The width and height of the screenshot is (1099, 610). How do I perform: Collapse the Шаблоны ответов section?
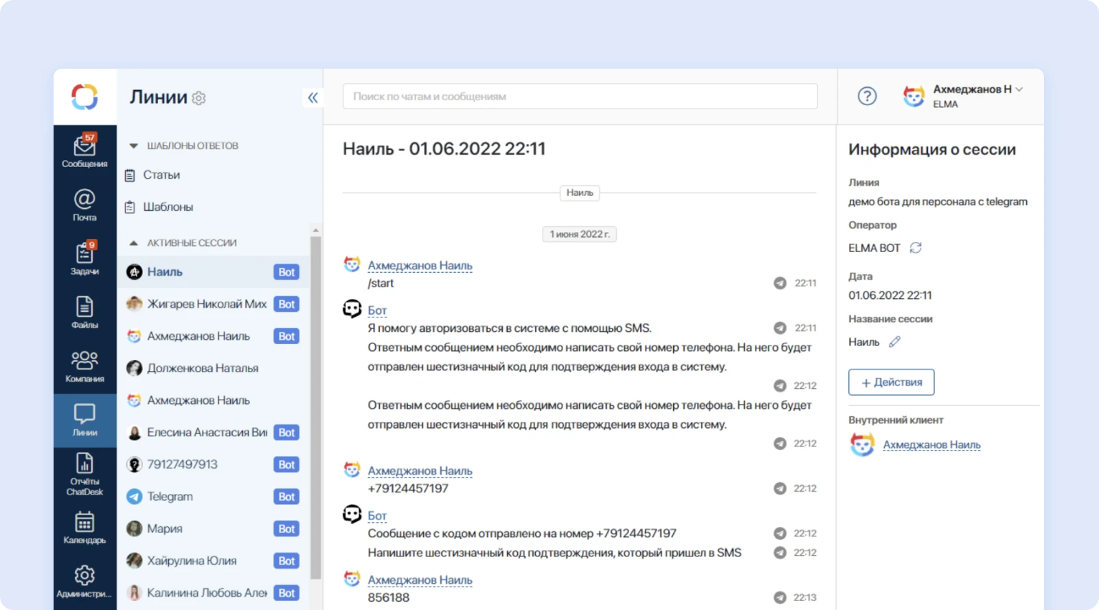coord(134,146)
